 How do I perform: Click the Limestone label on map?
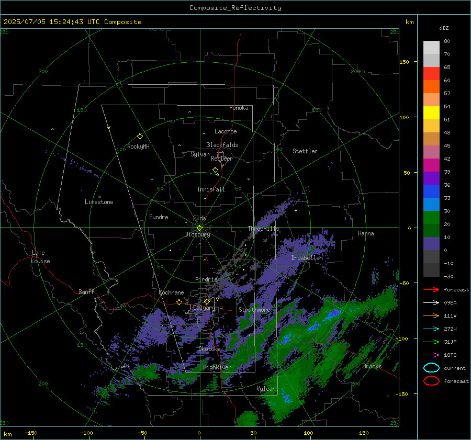point(99,202)
